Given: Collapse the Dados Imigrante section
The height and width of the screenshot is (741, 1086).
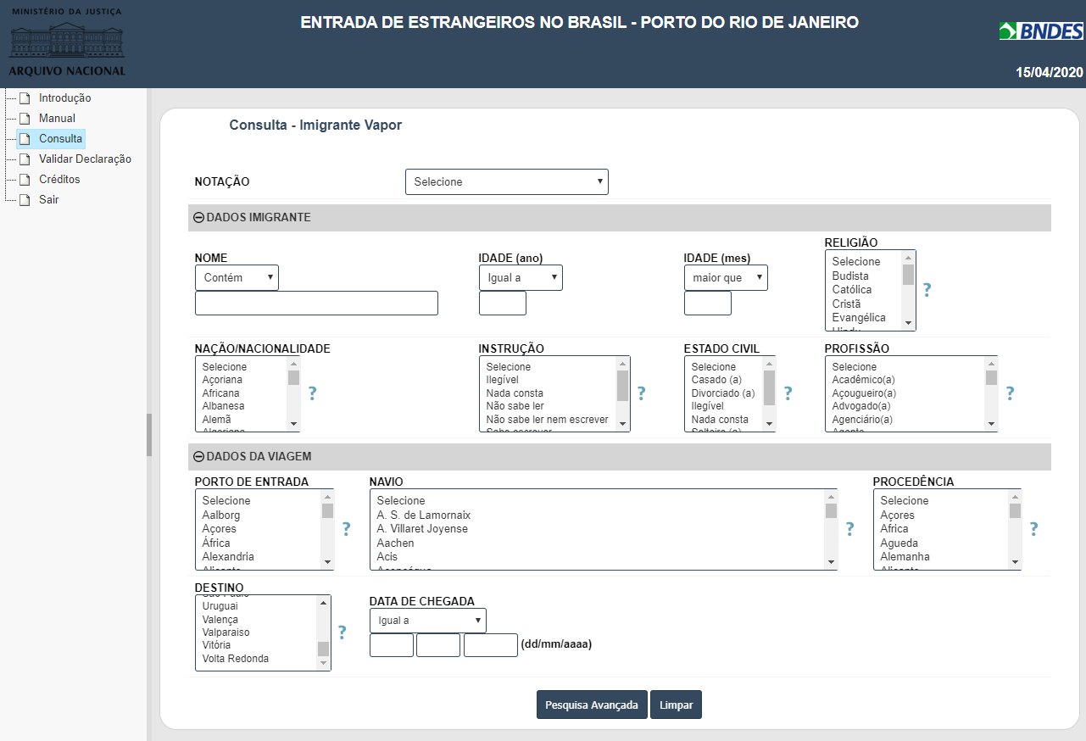Looking at the screenshot, I should click(x=199, y=218).
